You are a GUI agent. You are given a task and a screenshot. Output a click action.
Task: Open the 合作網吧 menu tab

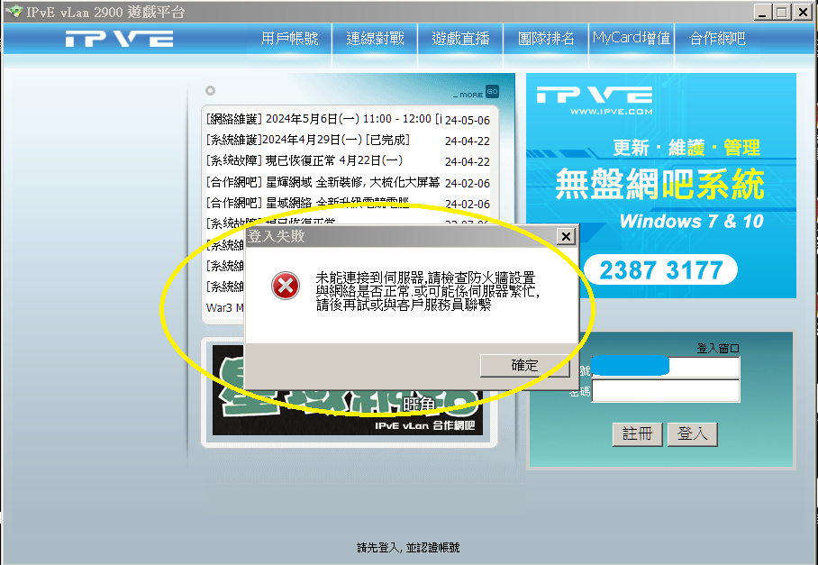(717, 38)
